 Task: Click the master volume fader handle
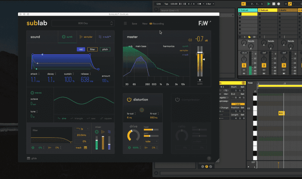[x=200, y=53]
